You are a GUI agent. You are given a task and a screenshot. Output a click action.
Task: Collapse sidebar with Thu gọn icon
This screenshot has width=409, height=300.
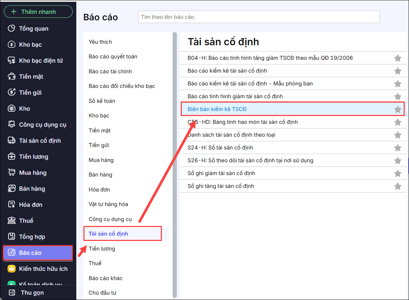(12, 293)
